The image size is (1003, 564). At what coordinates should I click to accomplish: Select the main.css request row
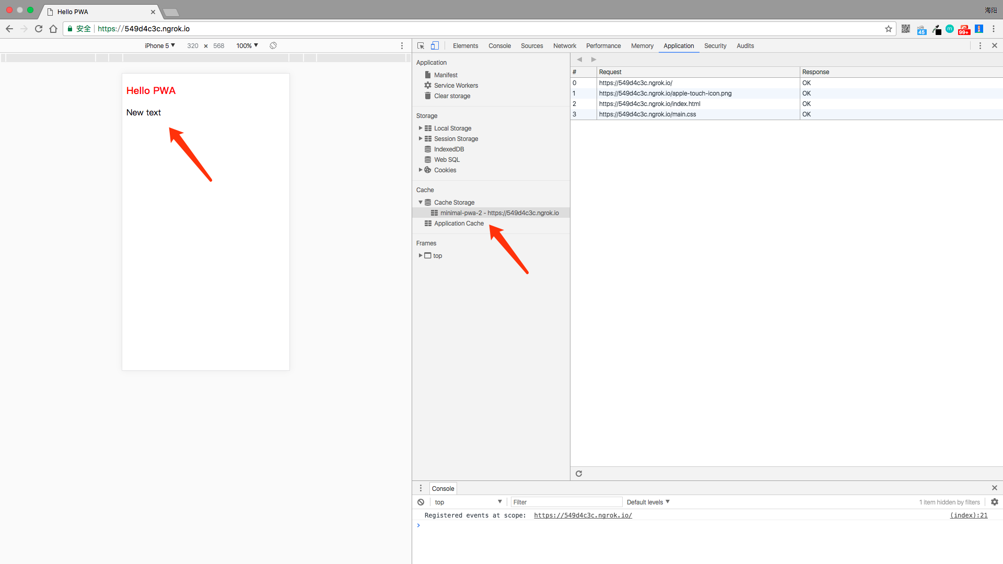pyautogui.click(x=787, y=114)
